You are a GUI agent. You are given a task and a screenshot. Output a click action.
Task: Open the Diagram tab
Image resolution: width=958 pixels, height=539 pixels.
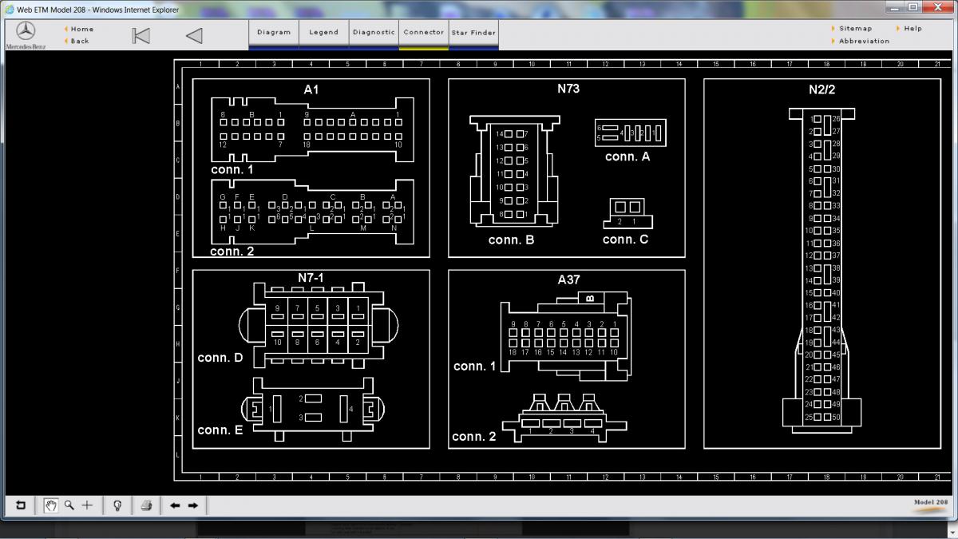274,33
